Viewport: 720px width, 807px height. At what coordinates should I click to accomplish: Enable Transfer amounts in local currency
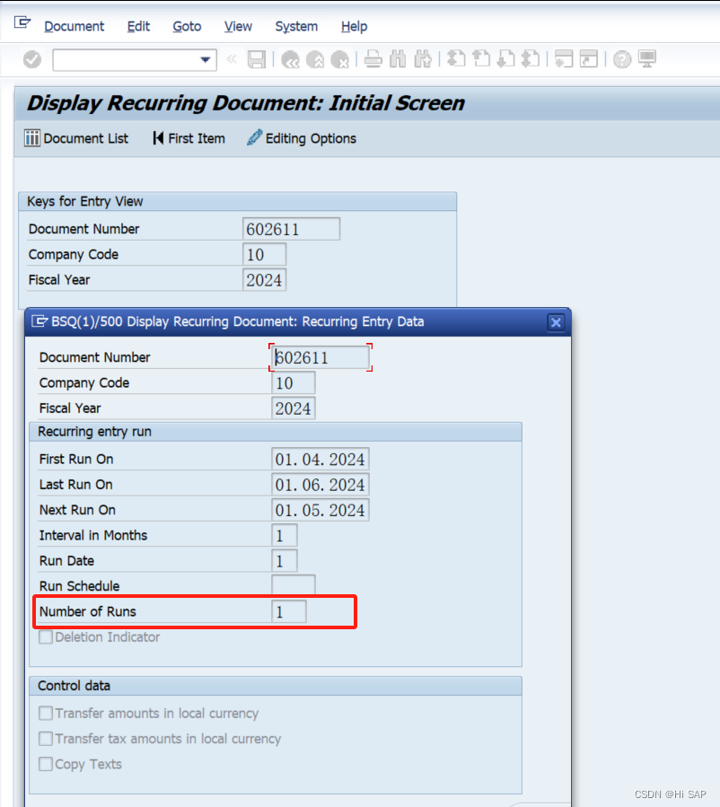(45, 713)
